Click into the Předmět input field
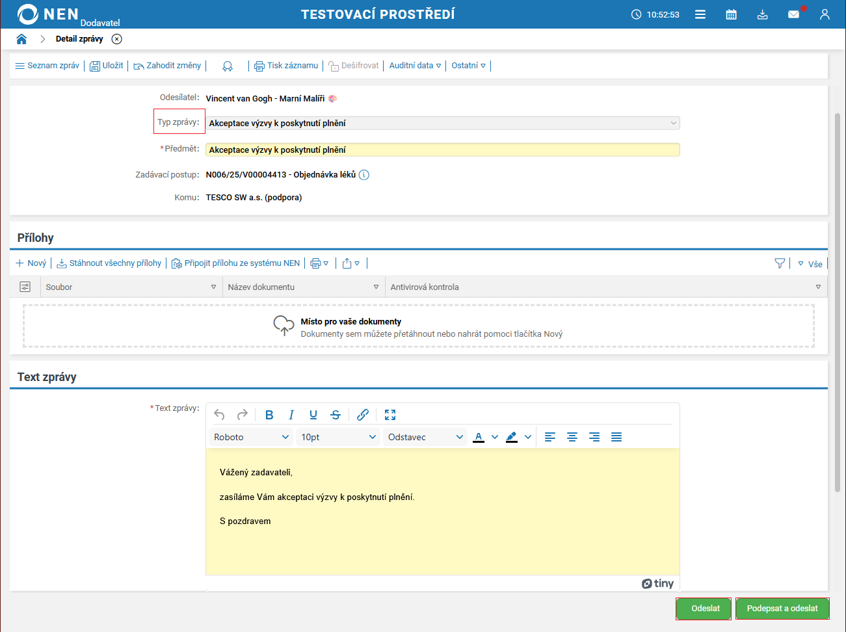Viewport: 846px width, 632px height. tap(443, 150)
